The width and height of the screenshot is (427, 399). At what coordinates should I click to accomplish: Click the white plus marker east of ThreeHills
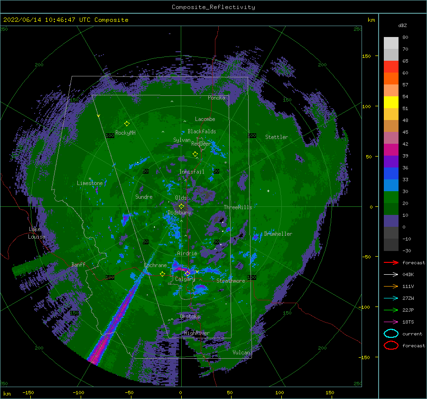click(x=268, y=191)
